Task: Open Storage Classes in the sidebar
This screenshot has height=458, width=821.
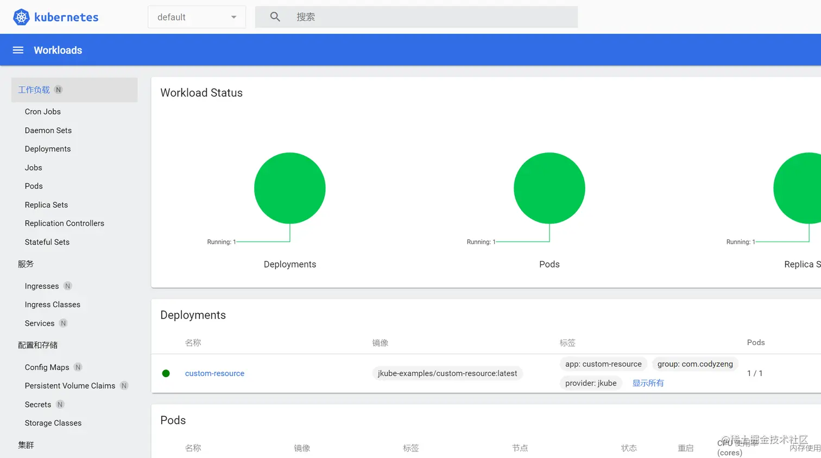Action: pyautogui.click(x=53, y=423)
